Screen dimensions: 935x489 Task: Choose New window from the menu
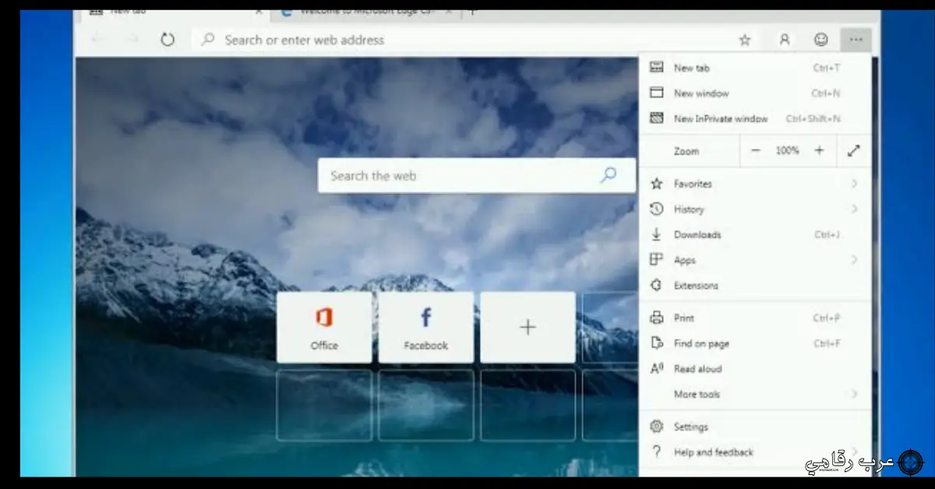(754, 93)
